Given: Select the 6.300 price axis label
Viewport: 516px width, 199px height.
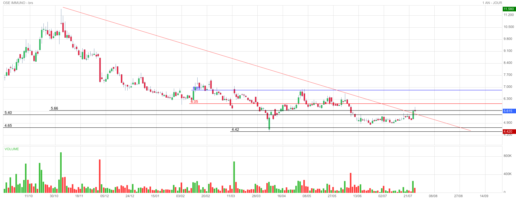Looking at the screenshot, I should pyautogui.click(x=509, y=99).
